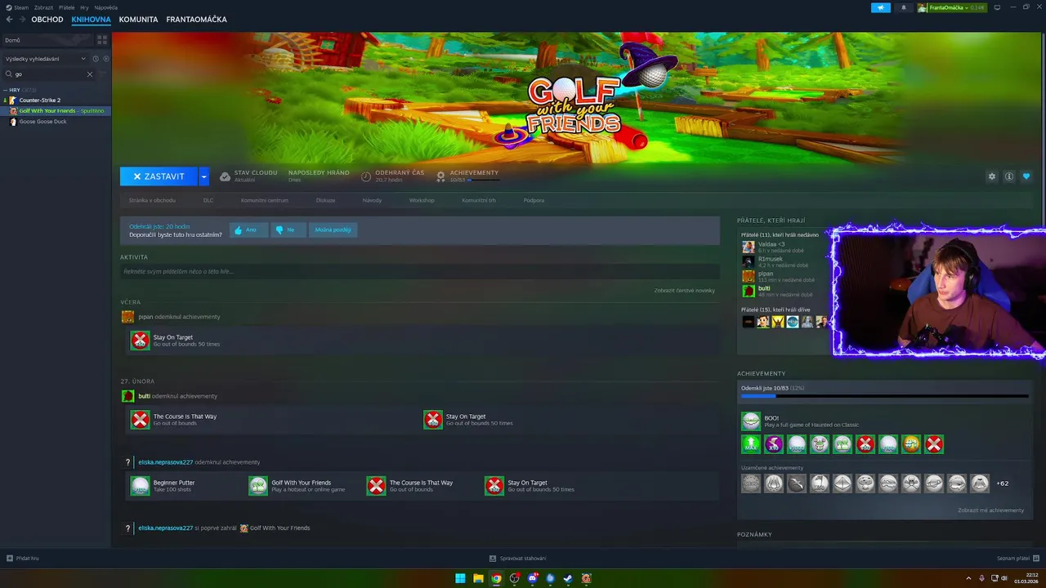Open Komunitní centrum link
The height and width of the screenshot is (588, 1046).
click(x=265, y=200)
